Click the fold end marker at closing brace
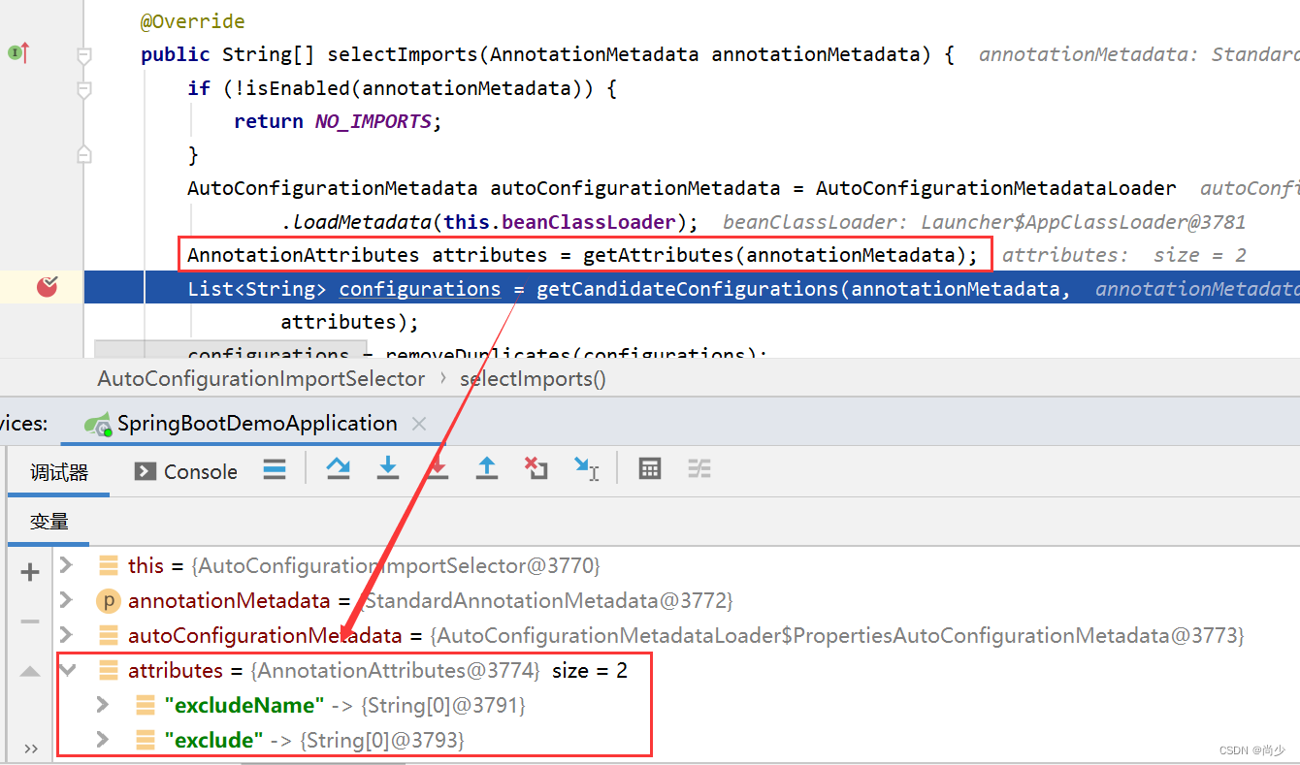1300x765 pixels. point(84,154)
